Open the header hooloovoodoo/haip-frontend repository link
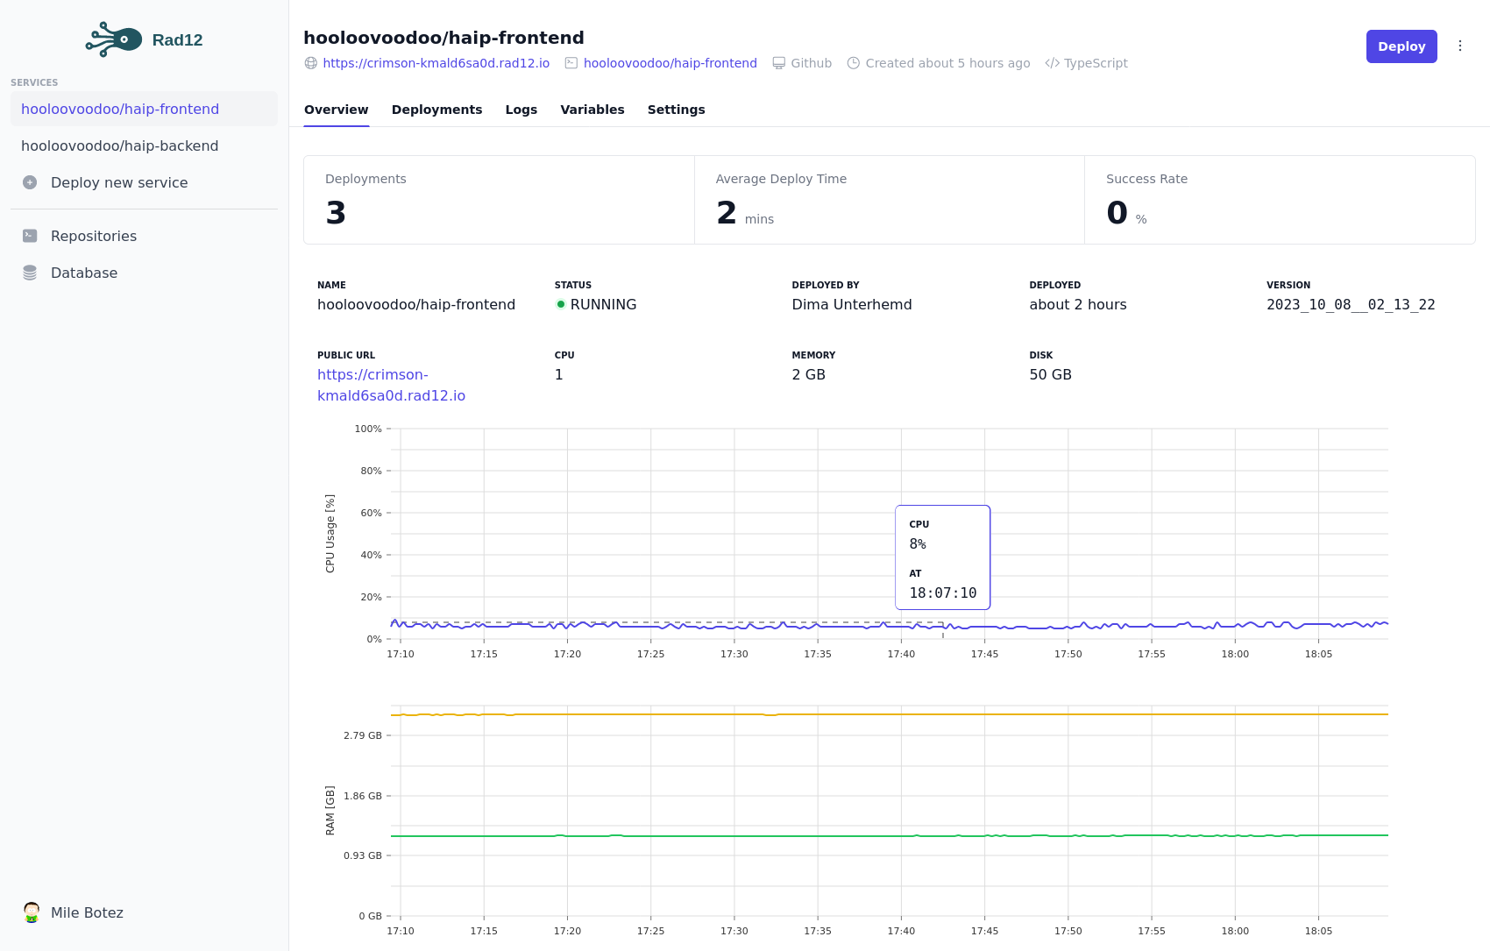 point(670,63)
